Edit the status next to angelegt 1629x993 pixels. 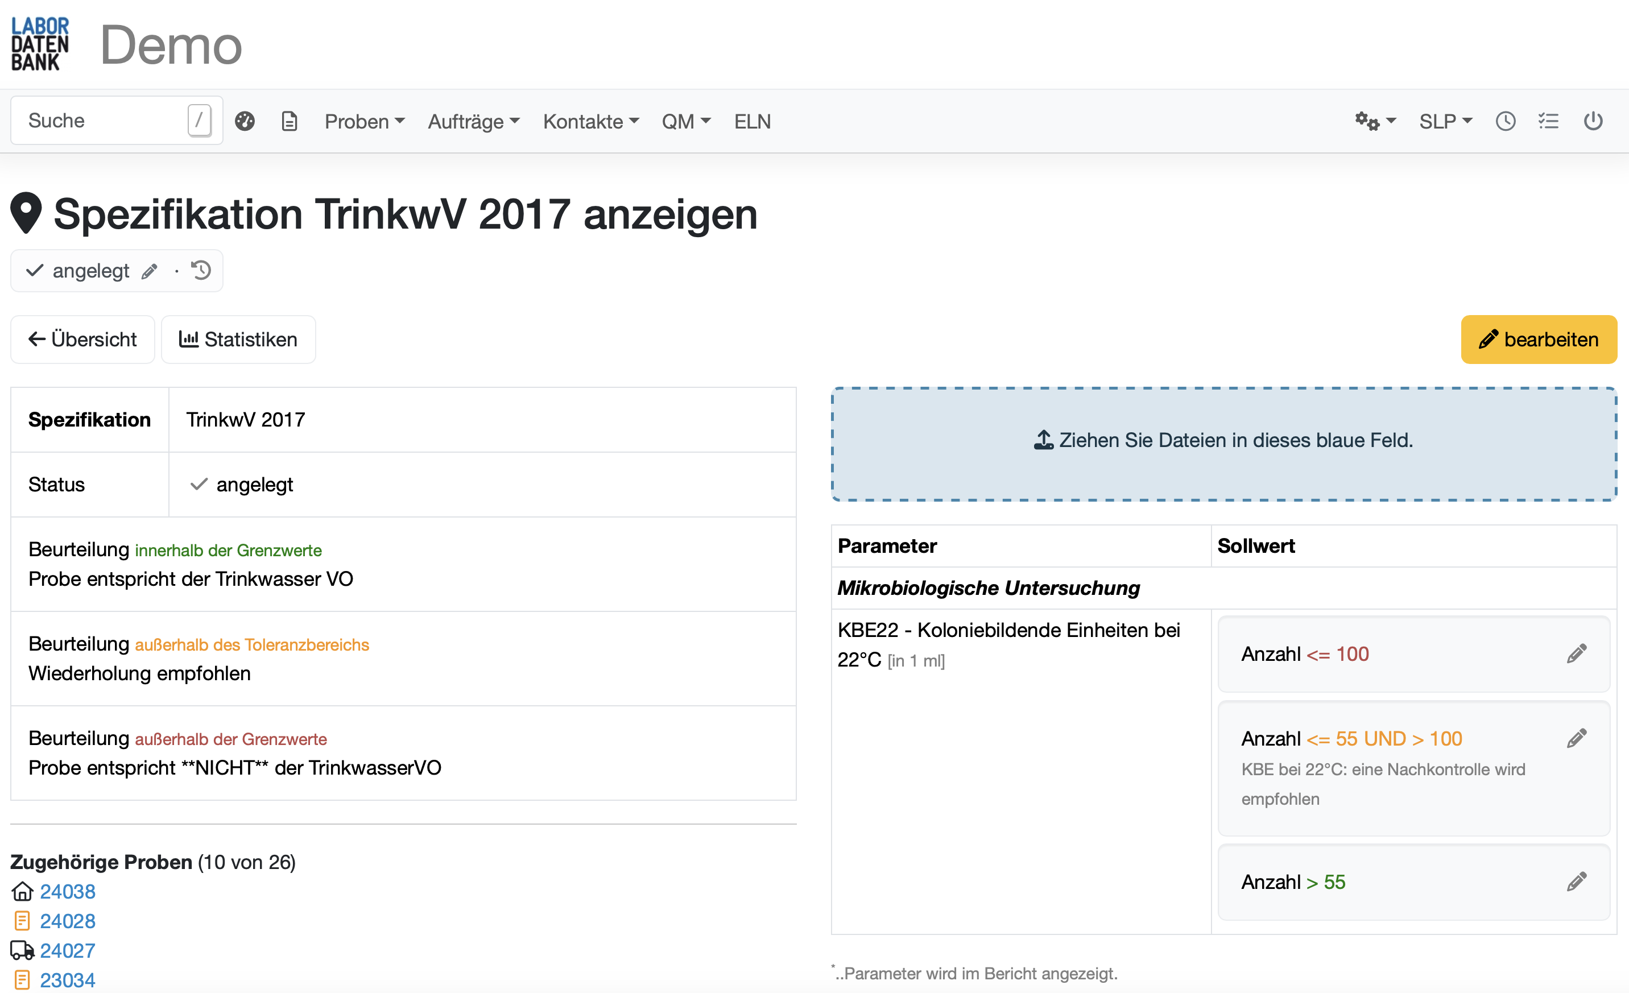pyautogui.click(x=149, y=271)
